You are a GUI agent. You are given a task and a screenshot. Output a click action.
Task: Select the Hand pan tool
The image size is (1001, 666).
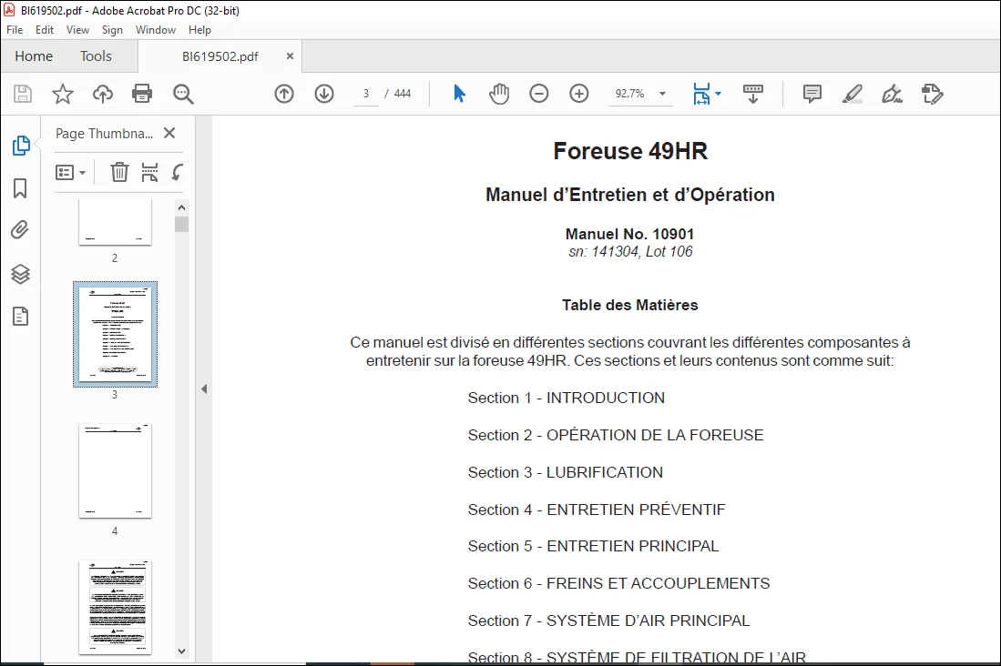[x=499, y=94]
